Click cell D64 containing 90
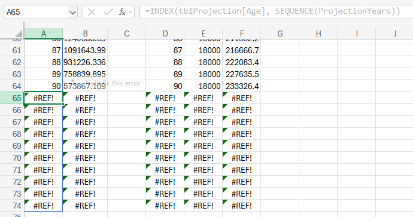413x217 pixels. [165, 86]
